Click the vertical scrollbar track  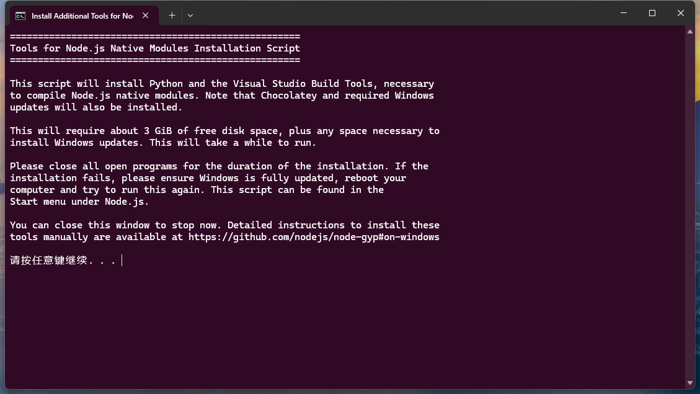click(x=689, y=207)
